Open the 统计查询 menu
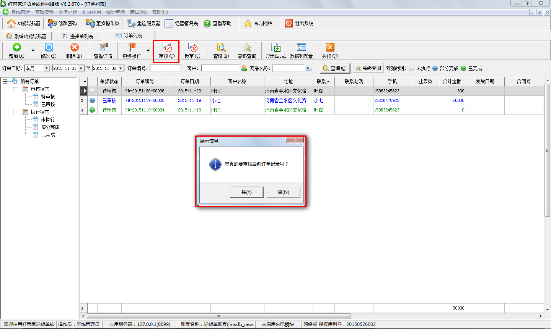The width and height of the screenshot is (551, 329). click(x=115, y=12)
